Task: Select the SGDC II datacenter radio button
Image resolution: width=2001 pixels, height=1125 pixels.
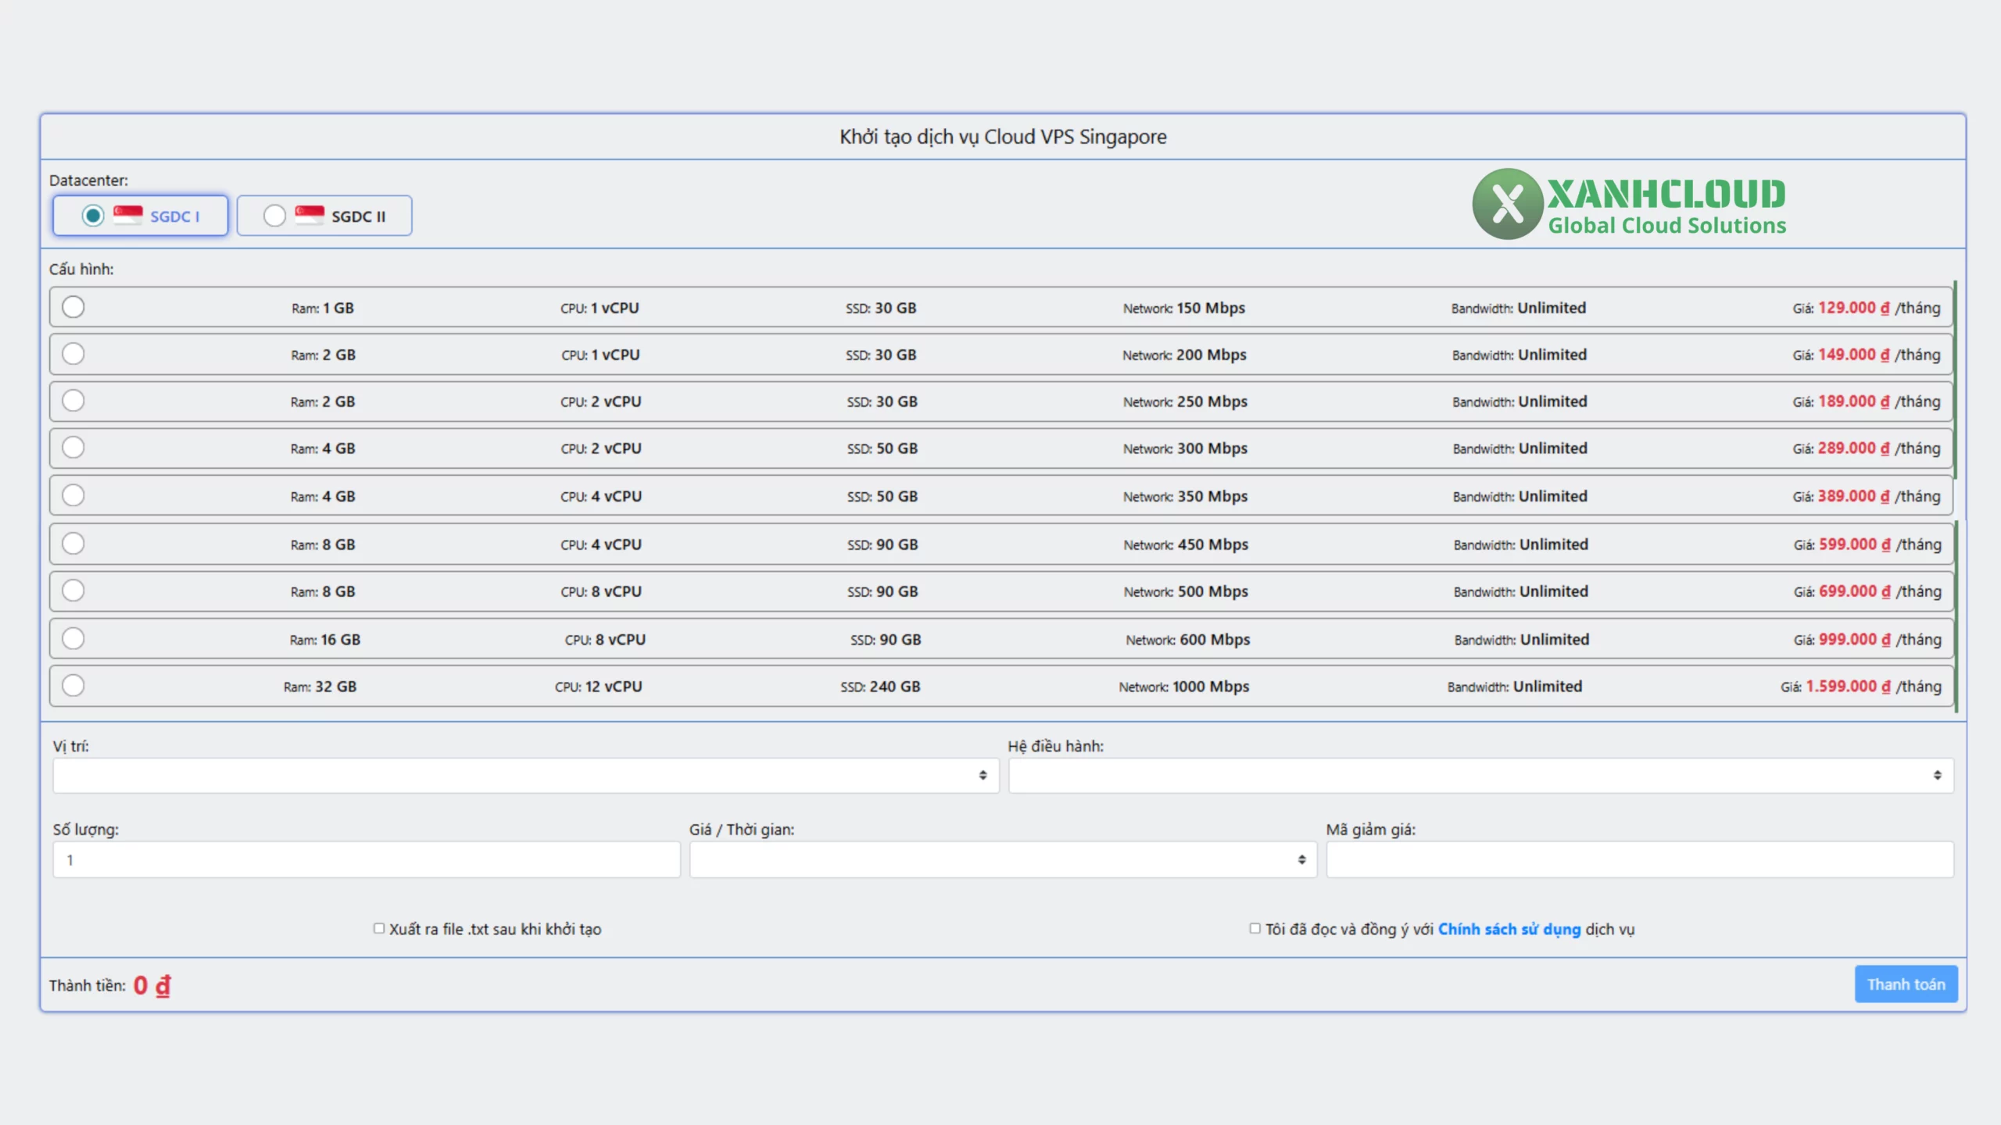Action: pos(274,216)
